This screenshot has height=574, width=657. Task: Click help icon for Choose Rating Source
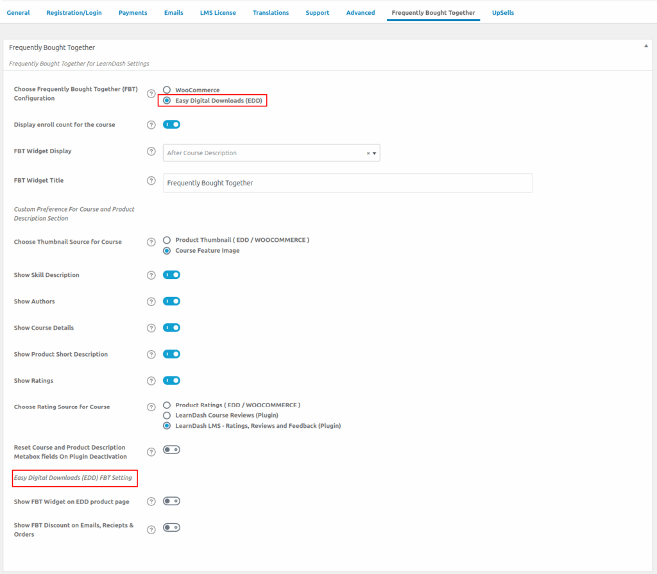pos(151,407)
